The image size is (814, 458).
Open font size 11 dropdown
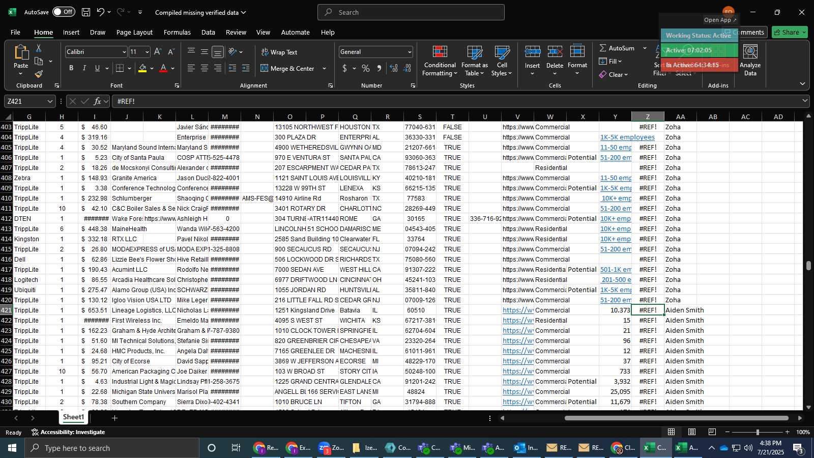pyautogui.click(x=147, y=52)
